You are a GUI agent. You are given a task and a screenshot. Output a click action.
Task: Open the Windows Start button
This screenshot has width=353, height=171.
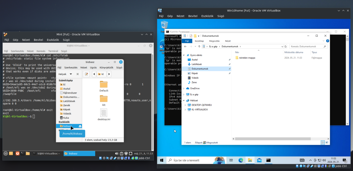click(162, 160)
